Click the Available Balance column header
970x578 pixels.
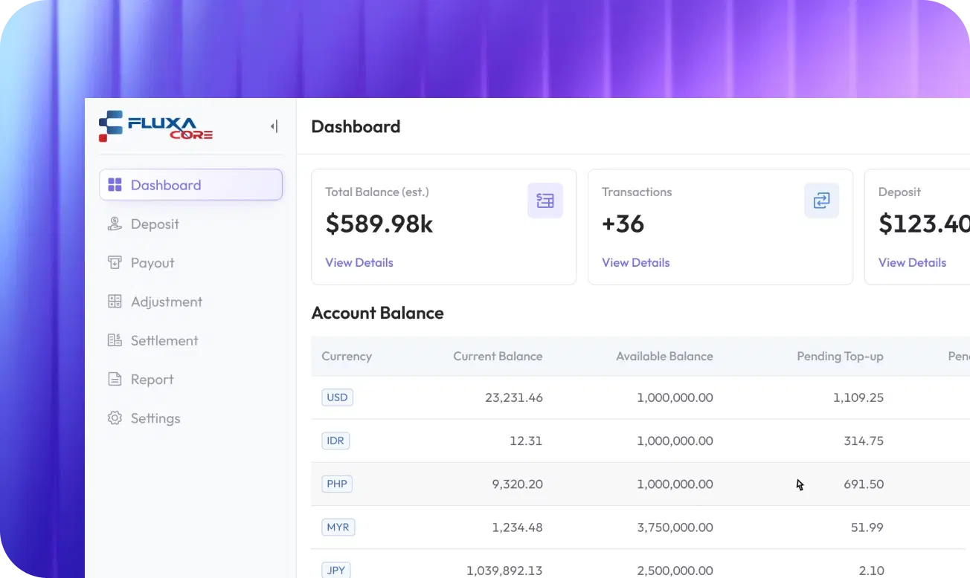point(664,356)
